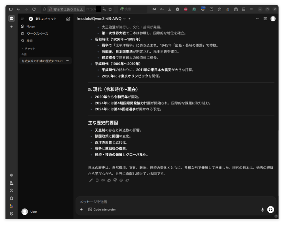Toggle the browser sidebar panel button
The image size is (284, 225).
(11, 9)
